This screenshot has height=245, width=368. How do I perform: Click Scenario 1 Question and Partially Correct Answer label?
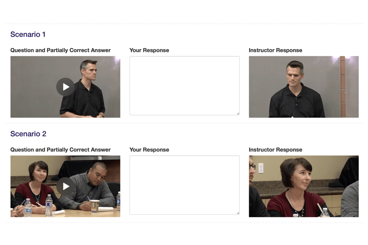(x=61, y=50)
